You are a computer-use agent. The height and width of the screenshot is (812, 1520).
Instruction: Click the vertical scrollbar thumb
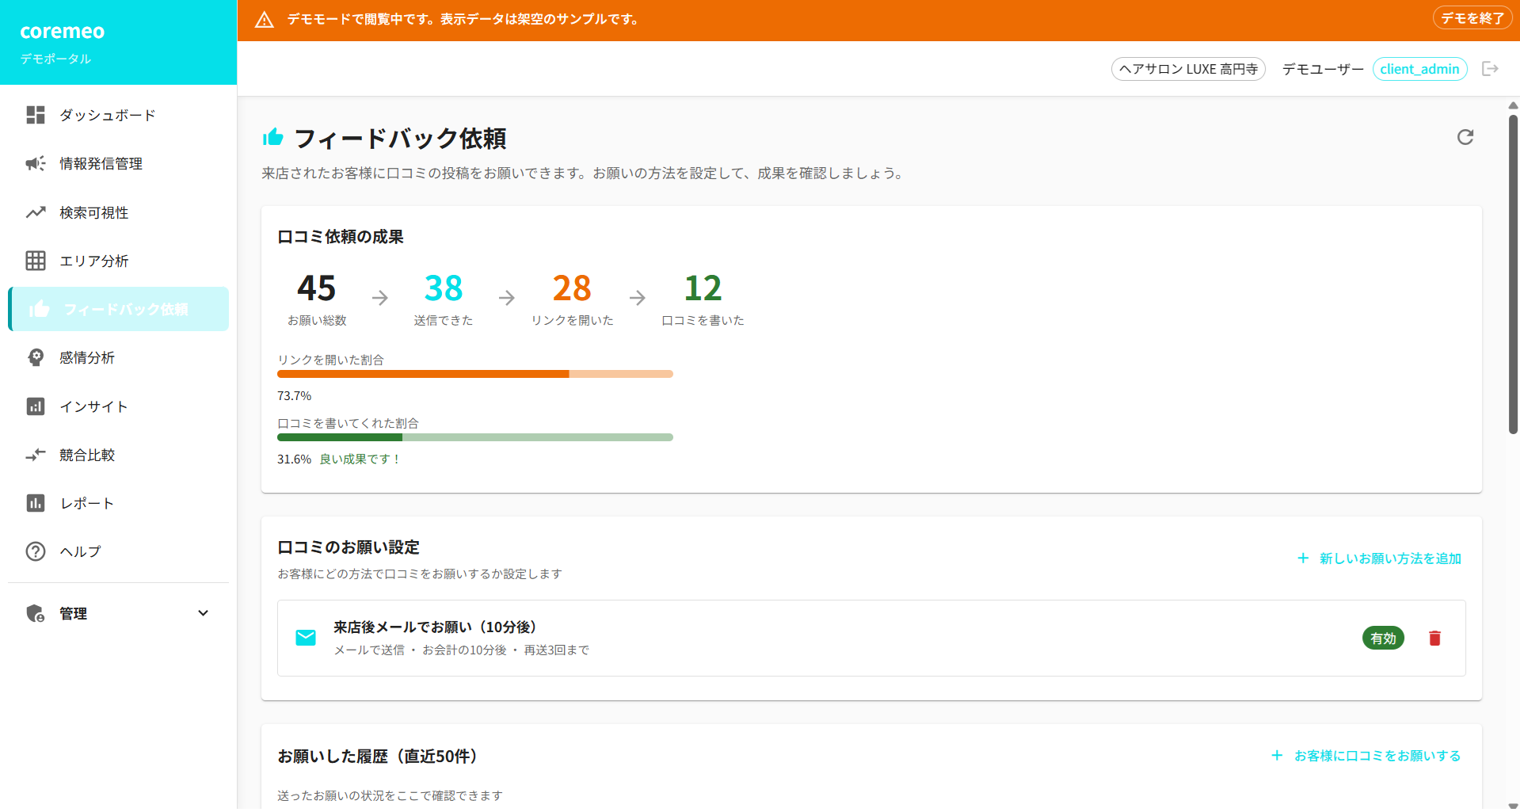pyautogui.click(x=1513, y=273)
